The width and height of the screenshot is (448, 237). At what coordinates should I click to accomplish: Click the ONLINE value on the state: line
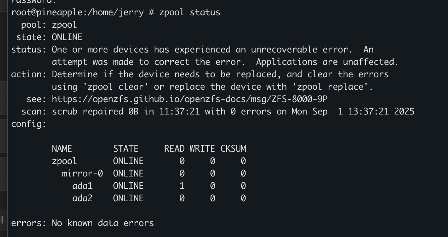(67, 37)
